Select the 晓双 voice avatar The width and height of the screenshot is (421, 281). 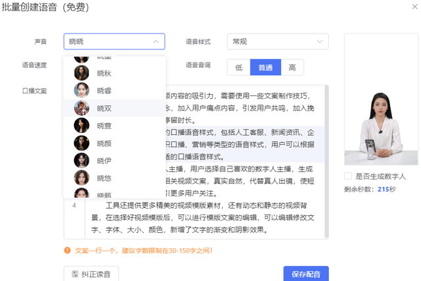(x=82, y=108)
